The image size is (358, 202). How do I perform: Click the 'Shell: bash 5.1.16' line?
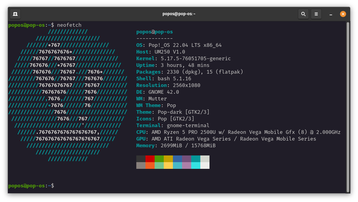pyautogui.click(x=164, y=78)
